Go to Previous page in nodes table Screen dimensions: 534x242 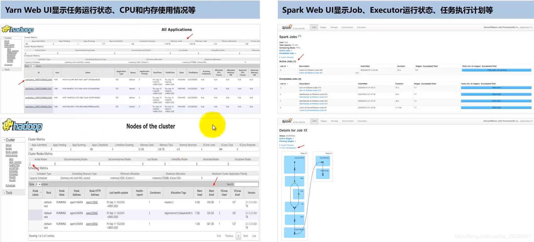[229, 236]
